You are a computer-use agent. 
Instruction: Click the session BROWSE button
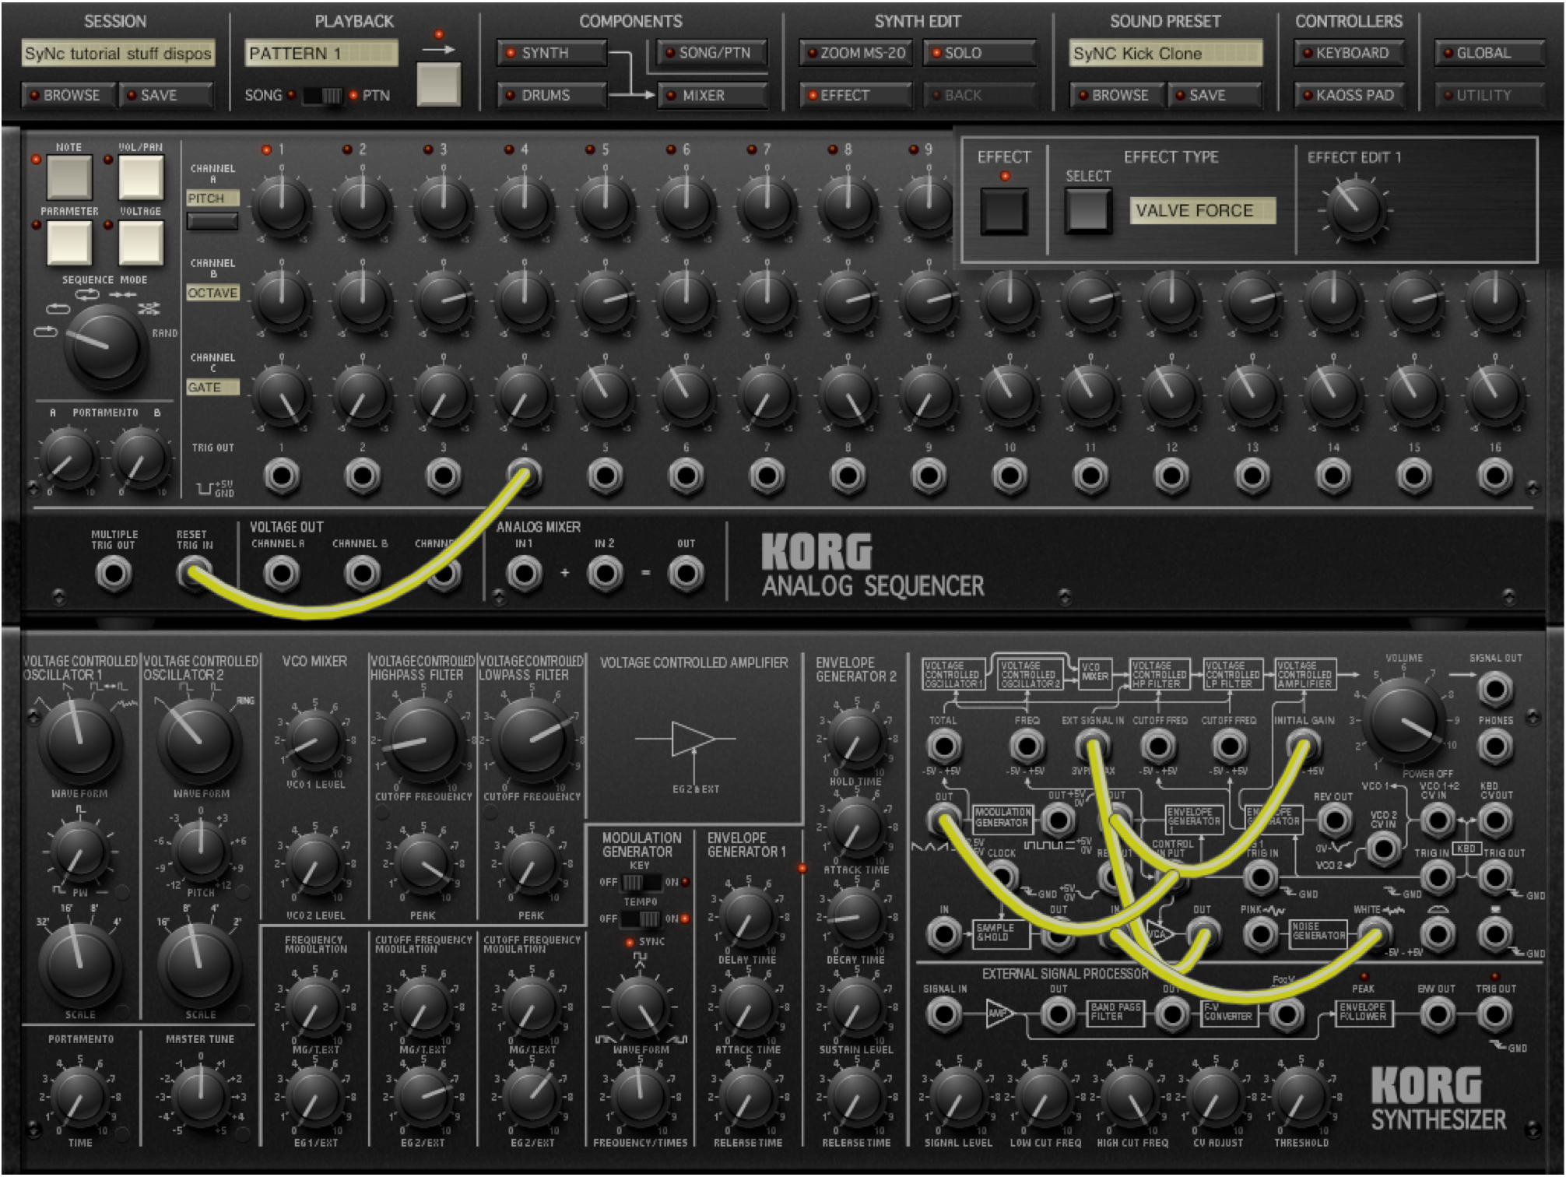tap(68, 95)
